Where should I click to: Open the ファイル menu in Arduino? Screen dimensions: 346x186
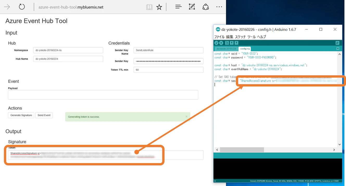[219, 37]
